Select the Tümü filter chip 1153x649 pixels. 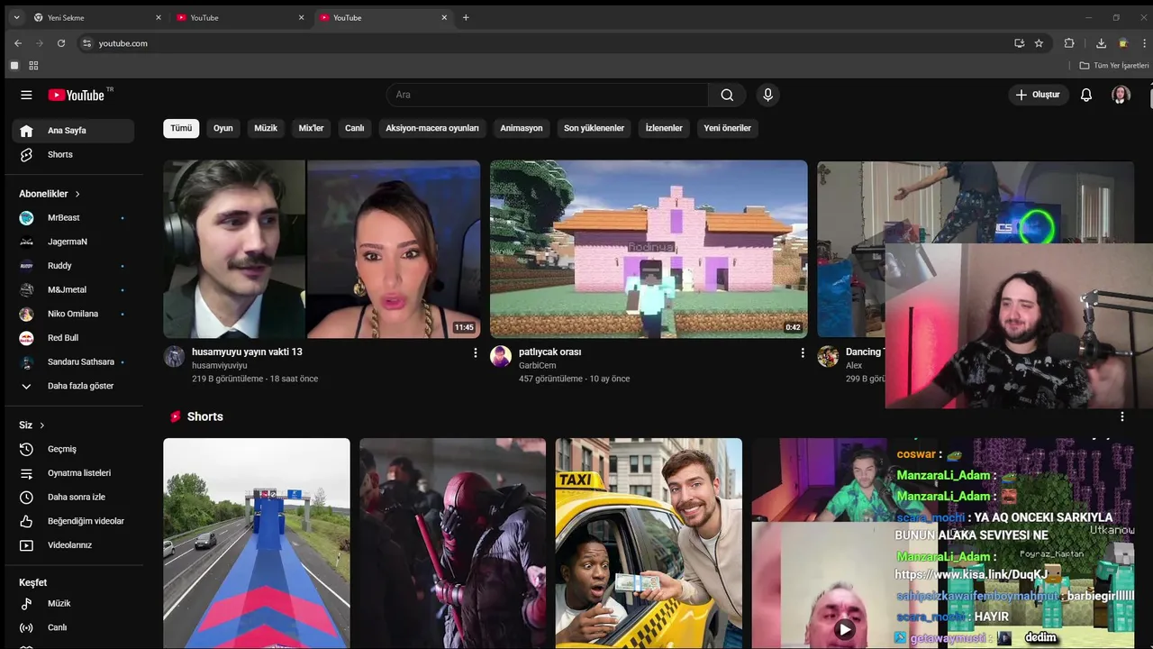click(181, 128)
